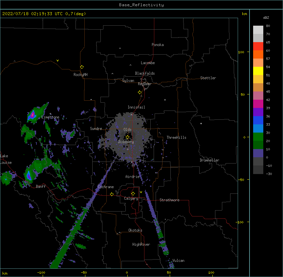
Task: Click the blue storm core northwest of Banff
Action: tap(29, 175)
